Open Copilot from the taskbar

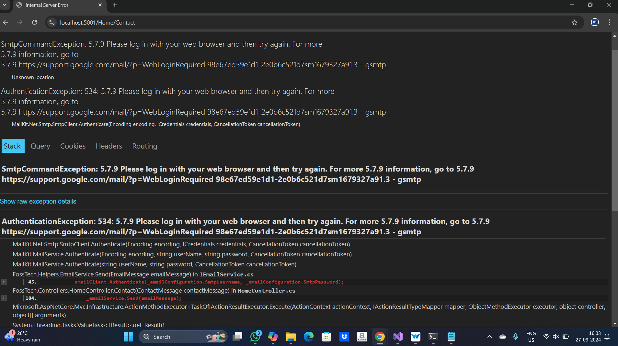273,337
